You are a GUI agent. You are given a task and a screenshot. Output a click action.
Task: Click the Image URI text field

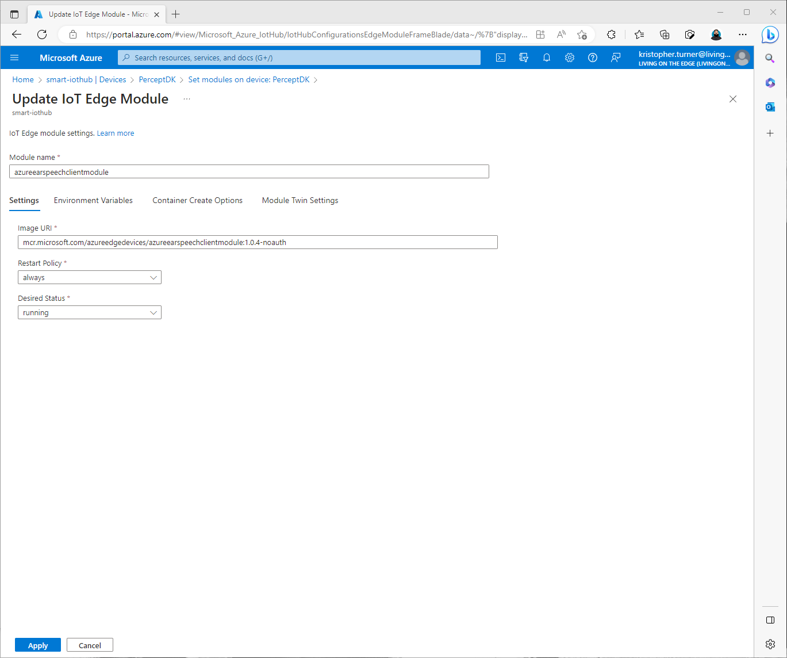258,242
